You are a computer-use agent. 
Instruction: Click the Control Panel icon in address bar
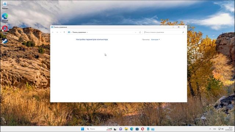(69, 32)
